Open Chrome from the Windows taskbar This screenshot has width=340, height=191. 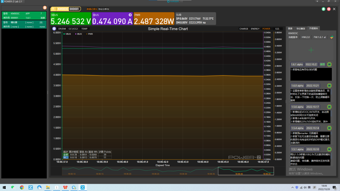click(22, 187)
